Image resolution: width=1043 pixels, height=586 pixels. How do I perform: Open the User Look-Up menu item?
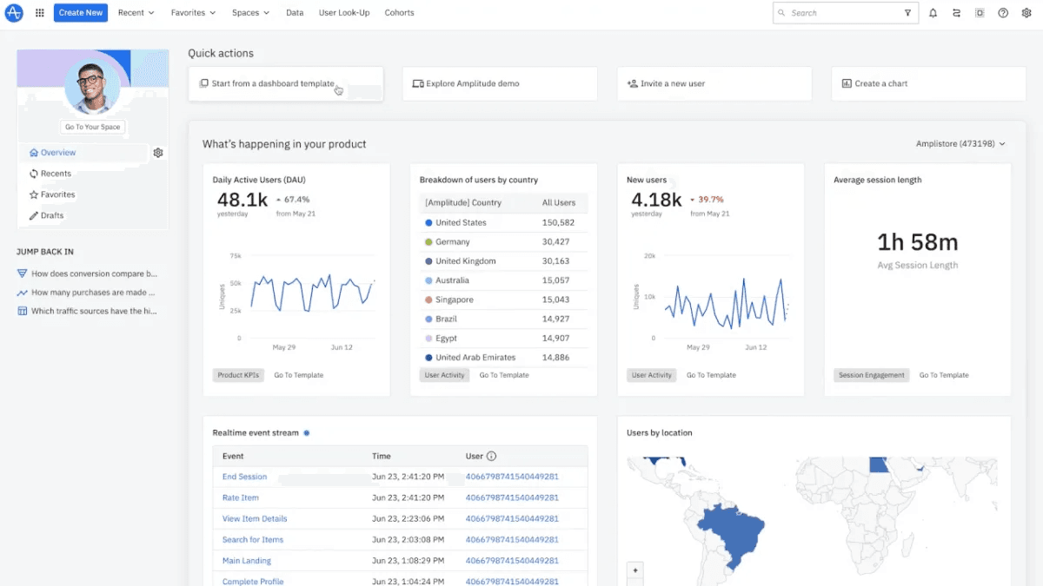point(344,13)
